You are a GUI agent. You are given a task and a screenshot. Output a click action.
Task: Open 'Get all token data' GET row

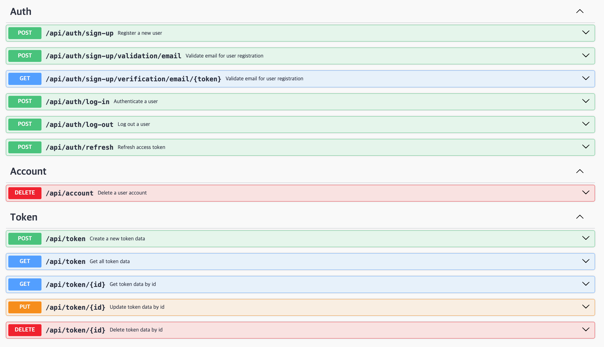[x=109, y=262]
